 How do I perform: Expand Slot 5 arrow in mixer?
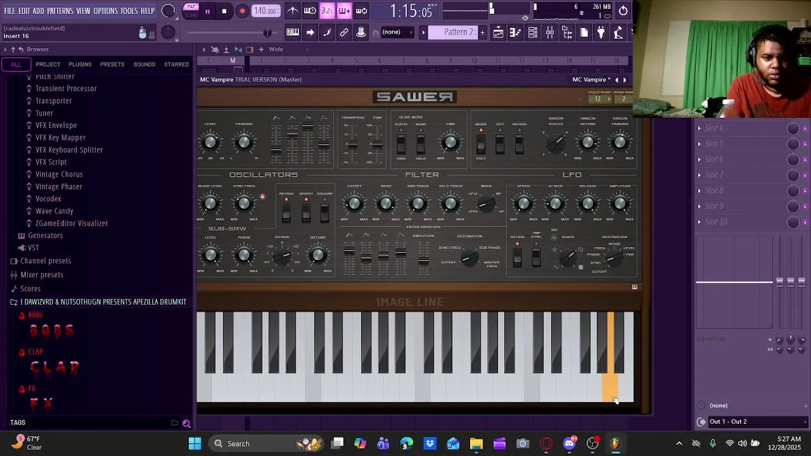point(699,144)
